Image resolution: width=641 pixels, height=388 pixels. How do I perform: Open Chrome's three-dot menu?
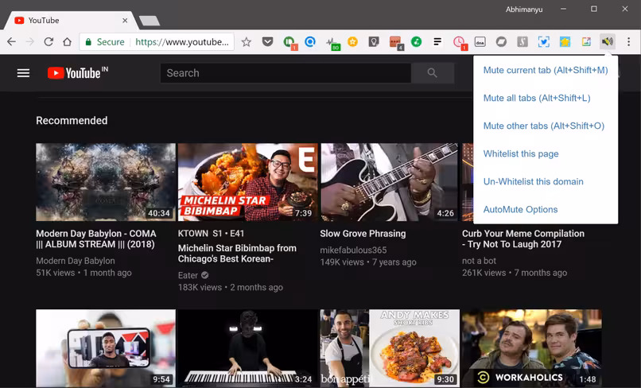click(x=629, y=41)
